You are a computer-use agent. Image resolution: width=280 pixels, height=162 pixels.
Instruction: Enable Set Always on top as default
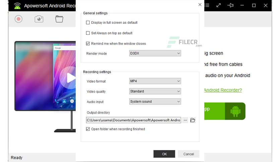point(88,33)
